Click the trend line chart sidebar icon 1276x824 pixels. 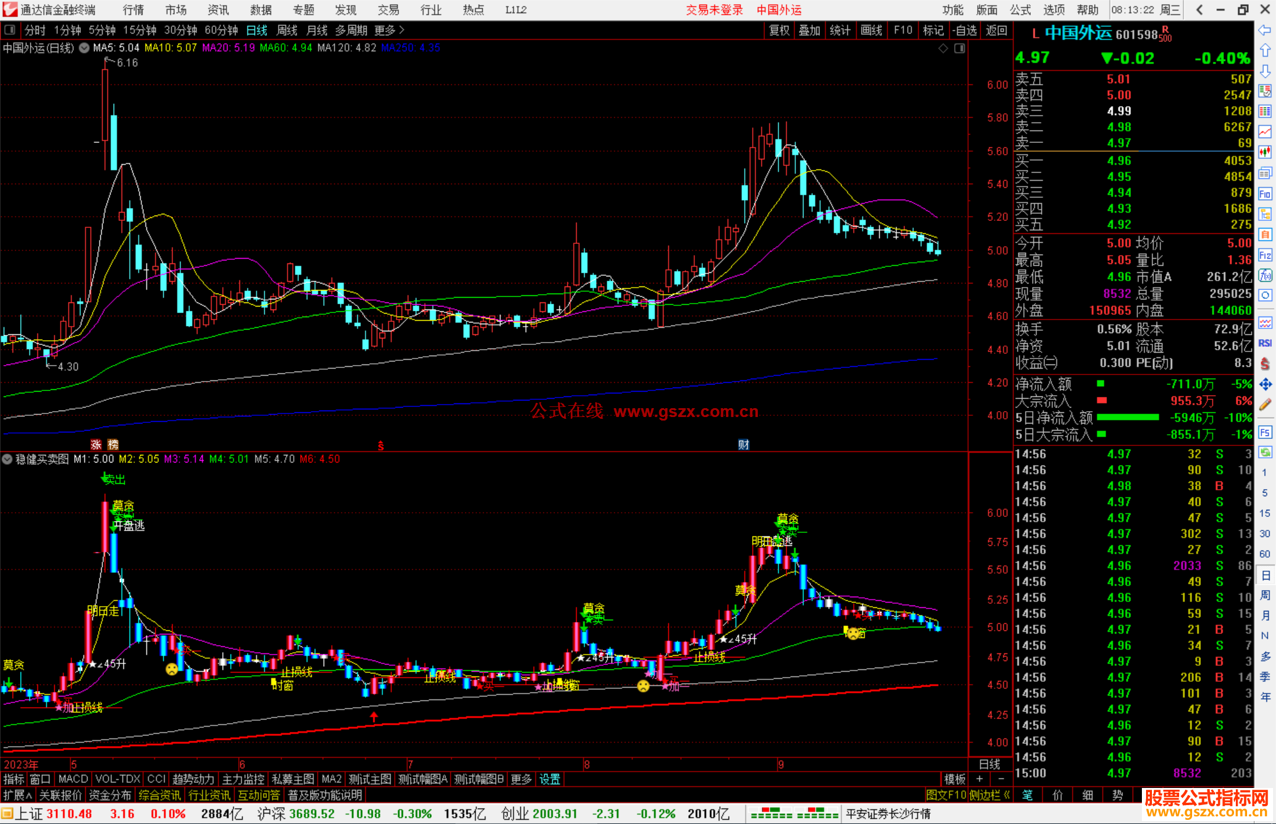[1265, 132]
